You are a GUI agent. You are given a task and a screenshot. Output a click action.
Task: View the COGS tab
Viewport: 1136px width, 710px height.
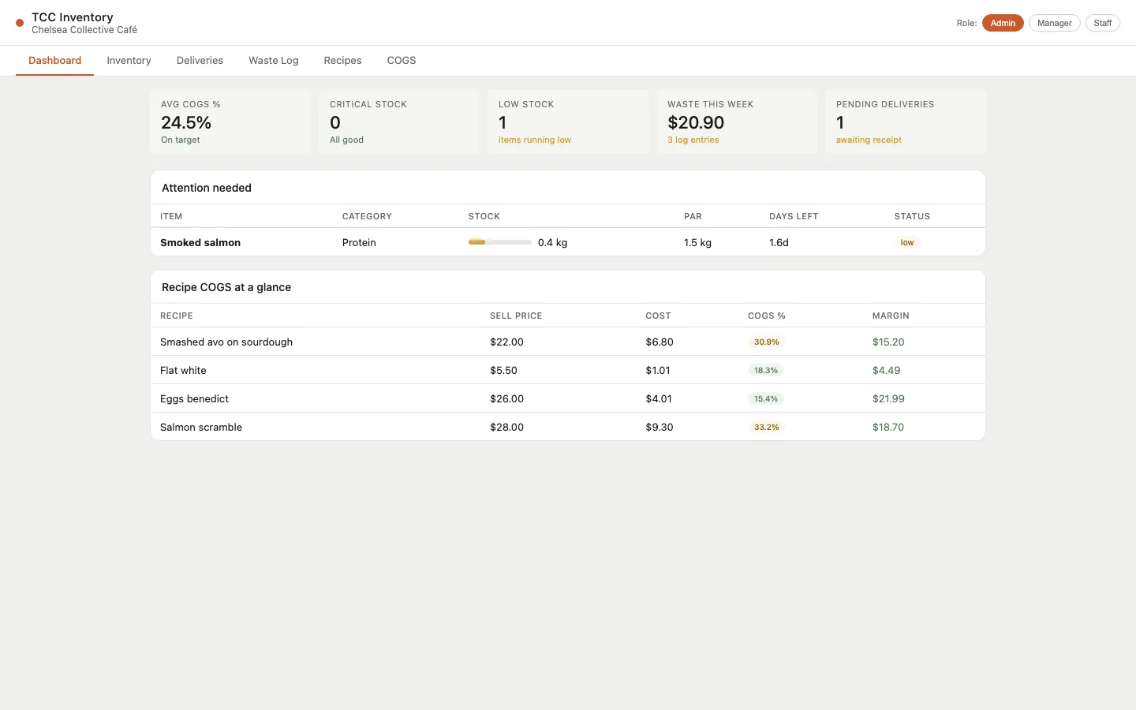point(401,61)
